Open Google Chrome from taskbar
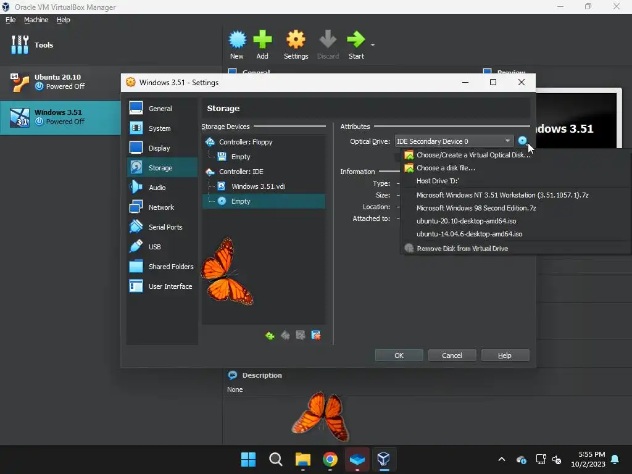The height and width of the screenshot is (474, 632). [x=330, y=459]
